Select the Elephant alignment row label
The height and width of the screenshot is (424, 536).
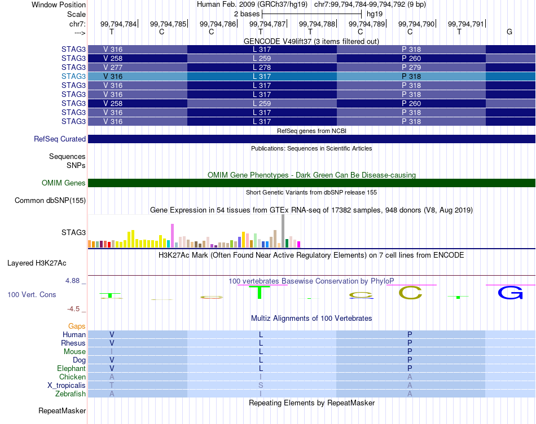coord(71,368)
